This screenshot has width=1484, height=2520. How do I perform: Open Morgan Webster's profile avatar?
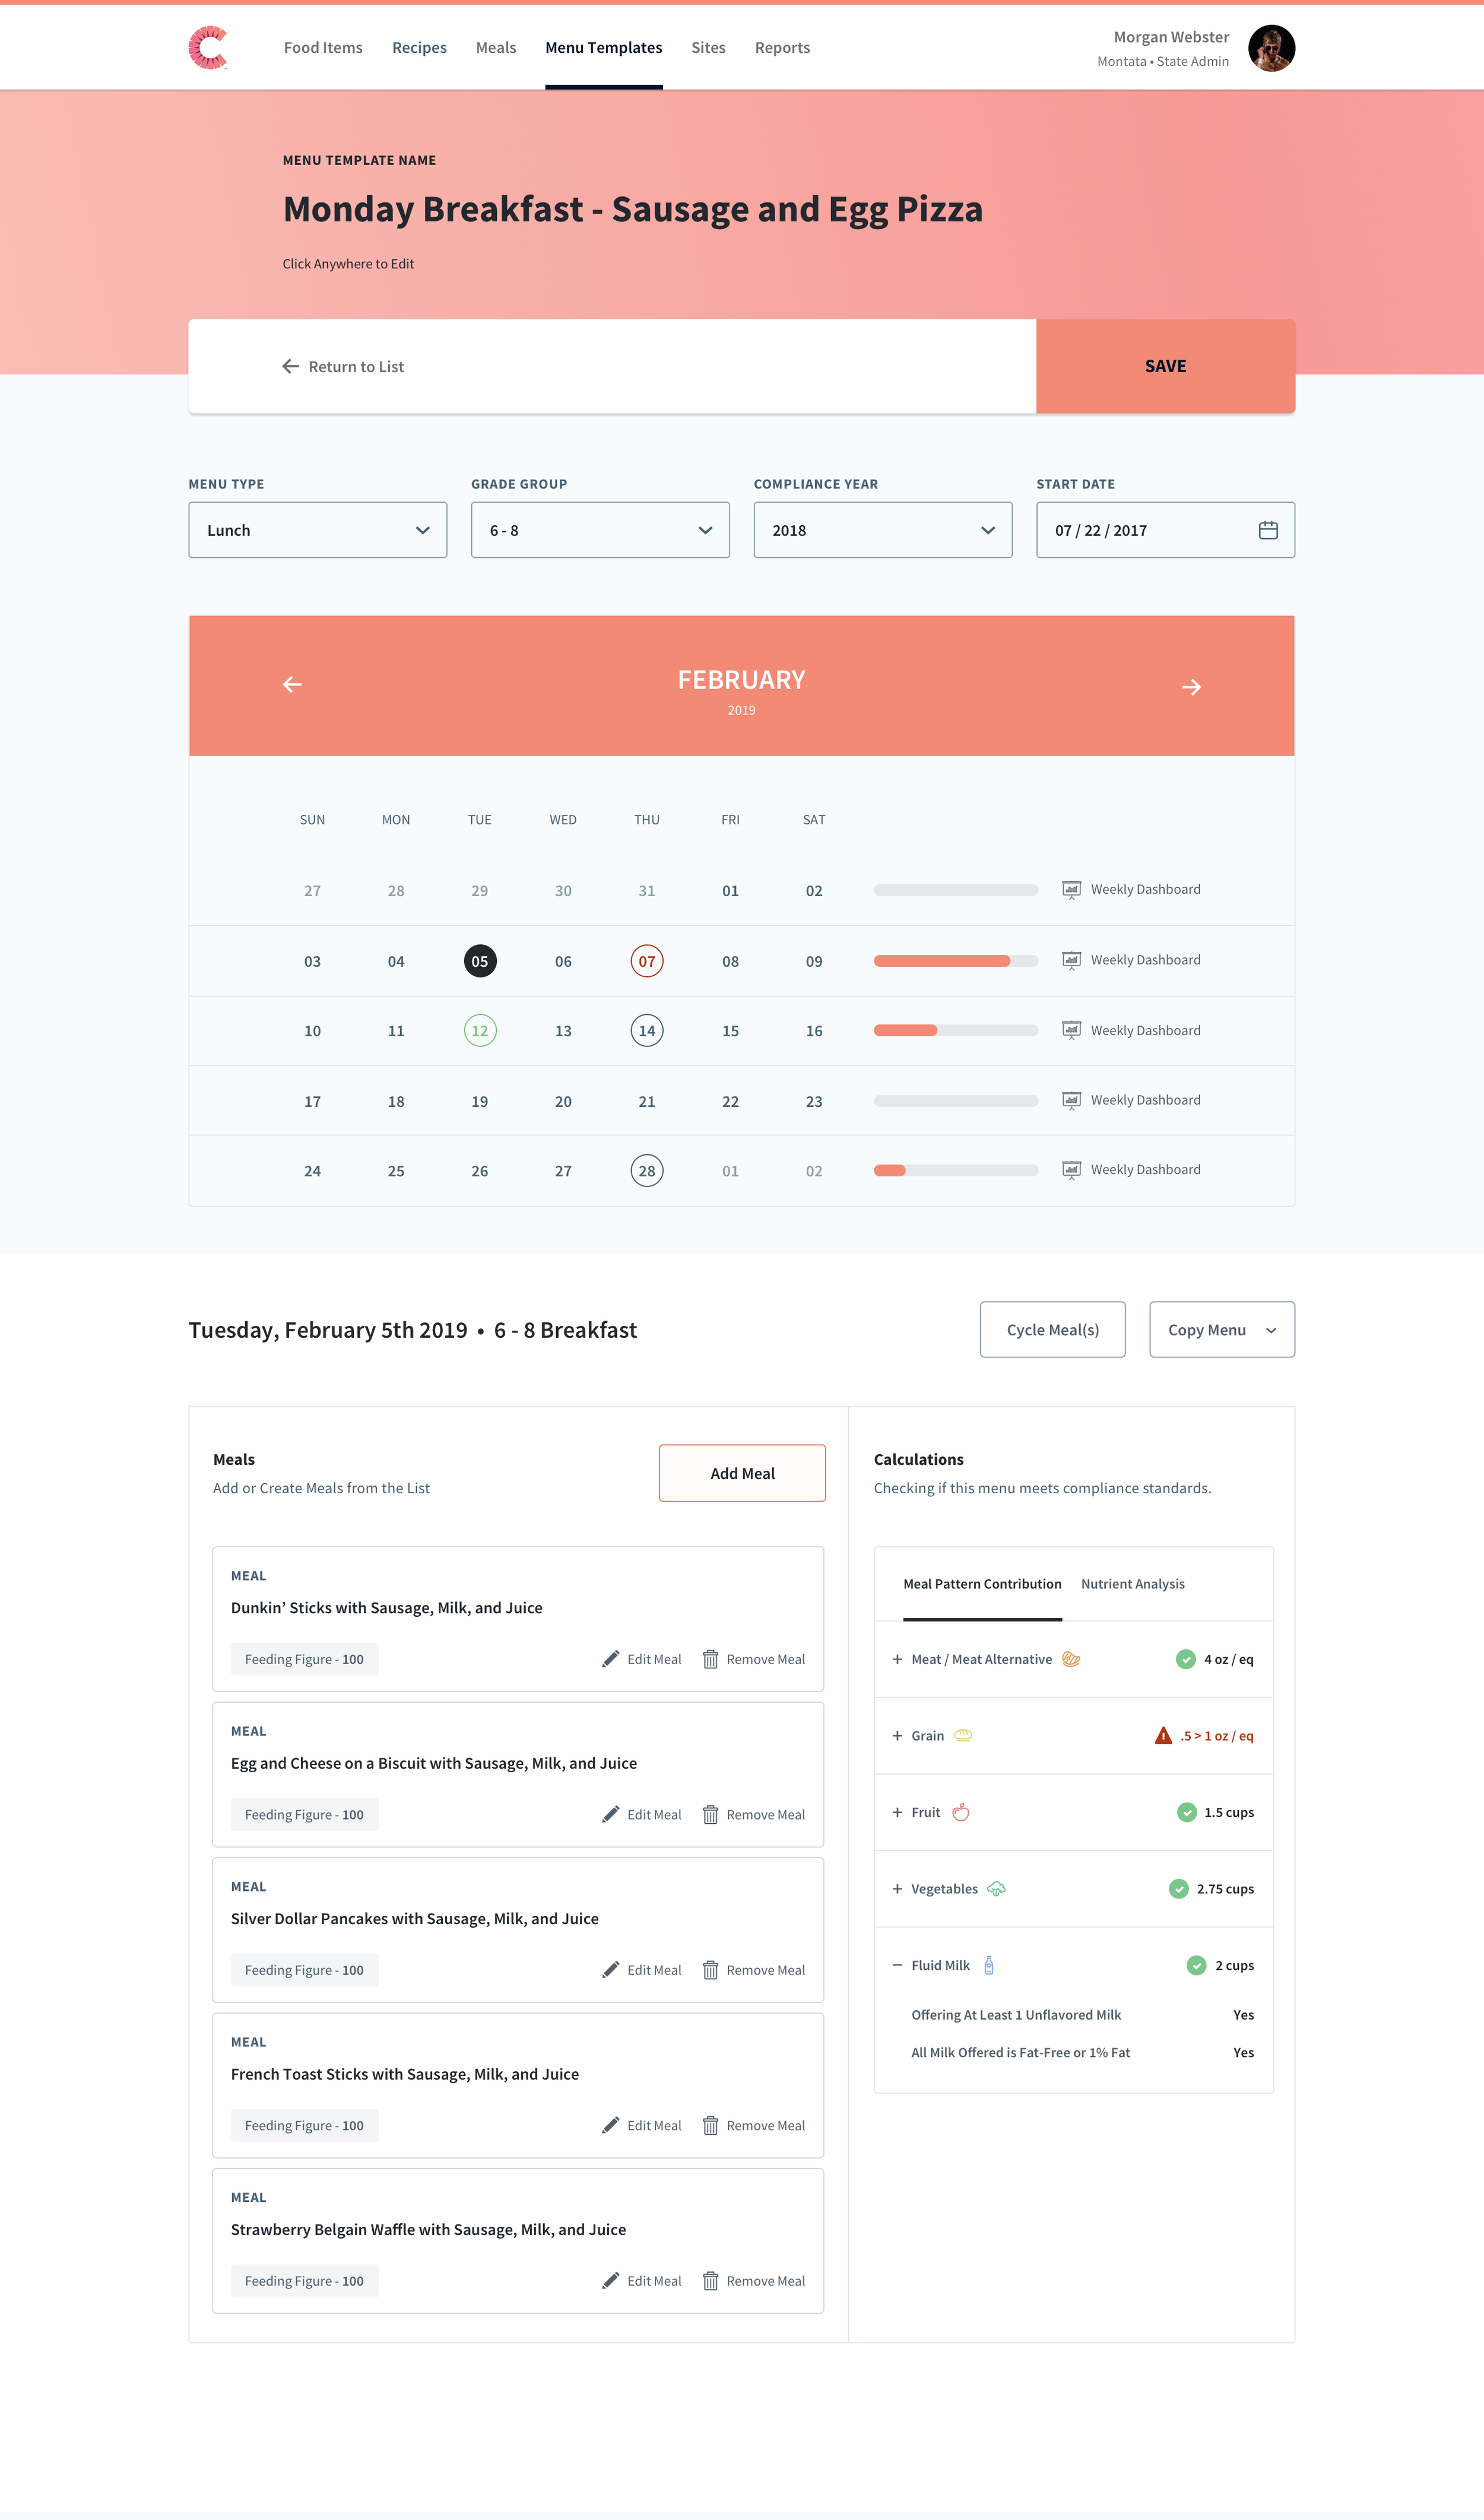[1272, 47]
